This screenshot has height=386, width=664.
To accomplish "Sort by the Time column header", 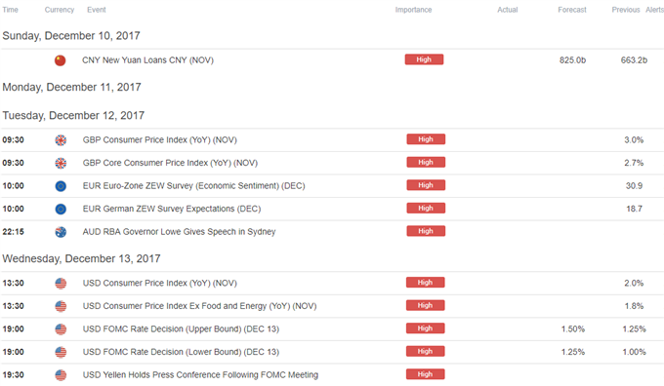I will click(x=10, y=10).
